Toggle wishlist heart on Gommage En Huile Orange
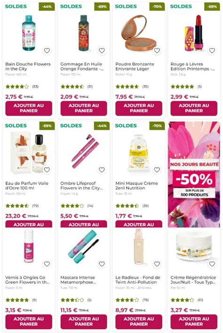Viewport: 223px width, 333px height. pyautogui.click(x=102, y=50)
